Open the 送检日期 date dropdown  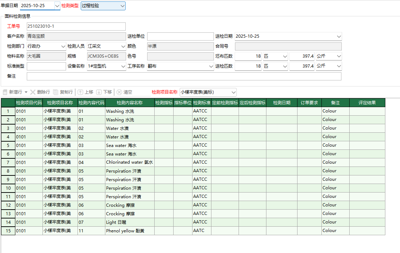tap(338, 36)
